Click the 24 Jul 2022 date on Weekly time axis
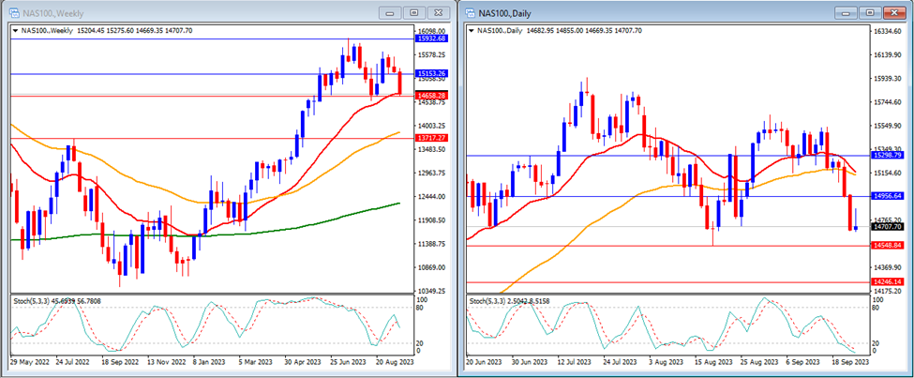914x378 pixels. 74,362
